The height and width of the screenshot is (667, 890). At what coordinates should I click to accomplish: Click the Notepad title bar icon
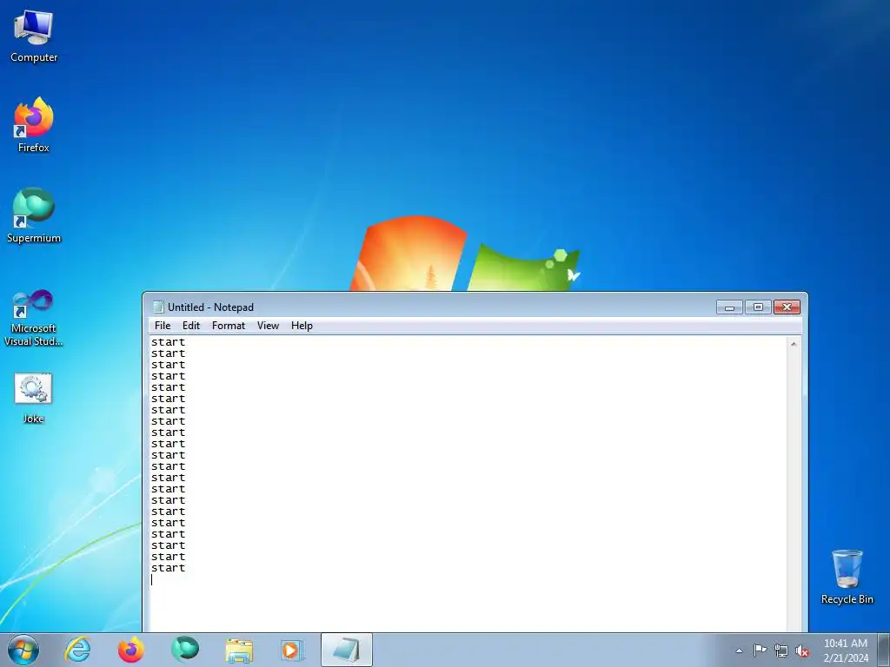158,307
